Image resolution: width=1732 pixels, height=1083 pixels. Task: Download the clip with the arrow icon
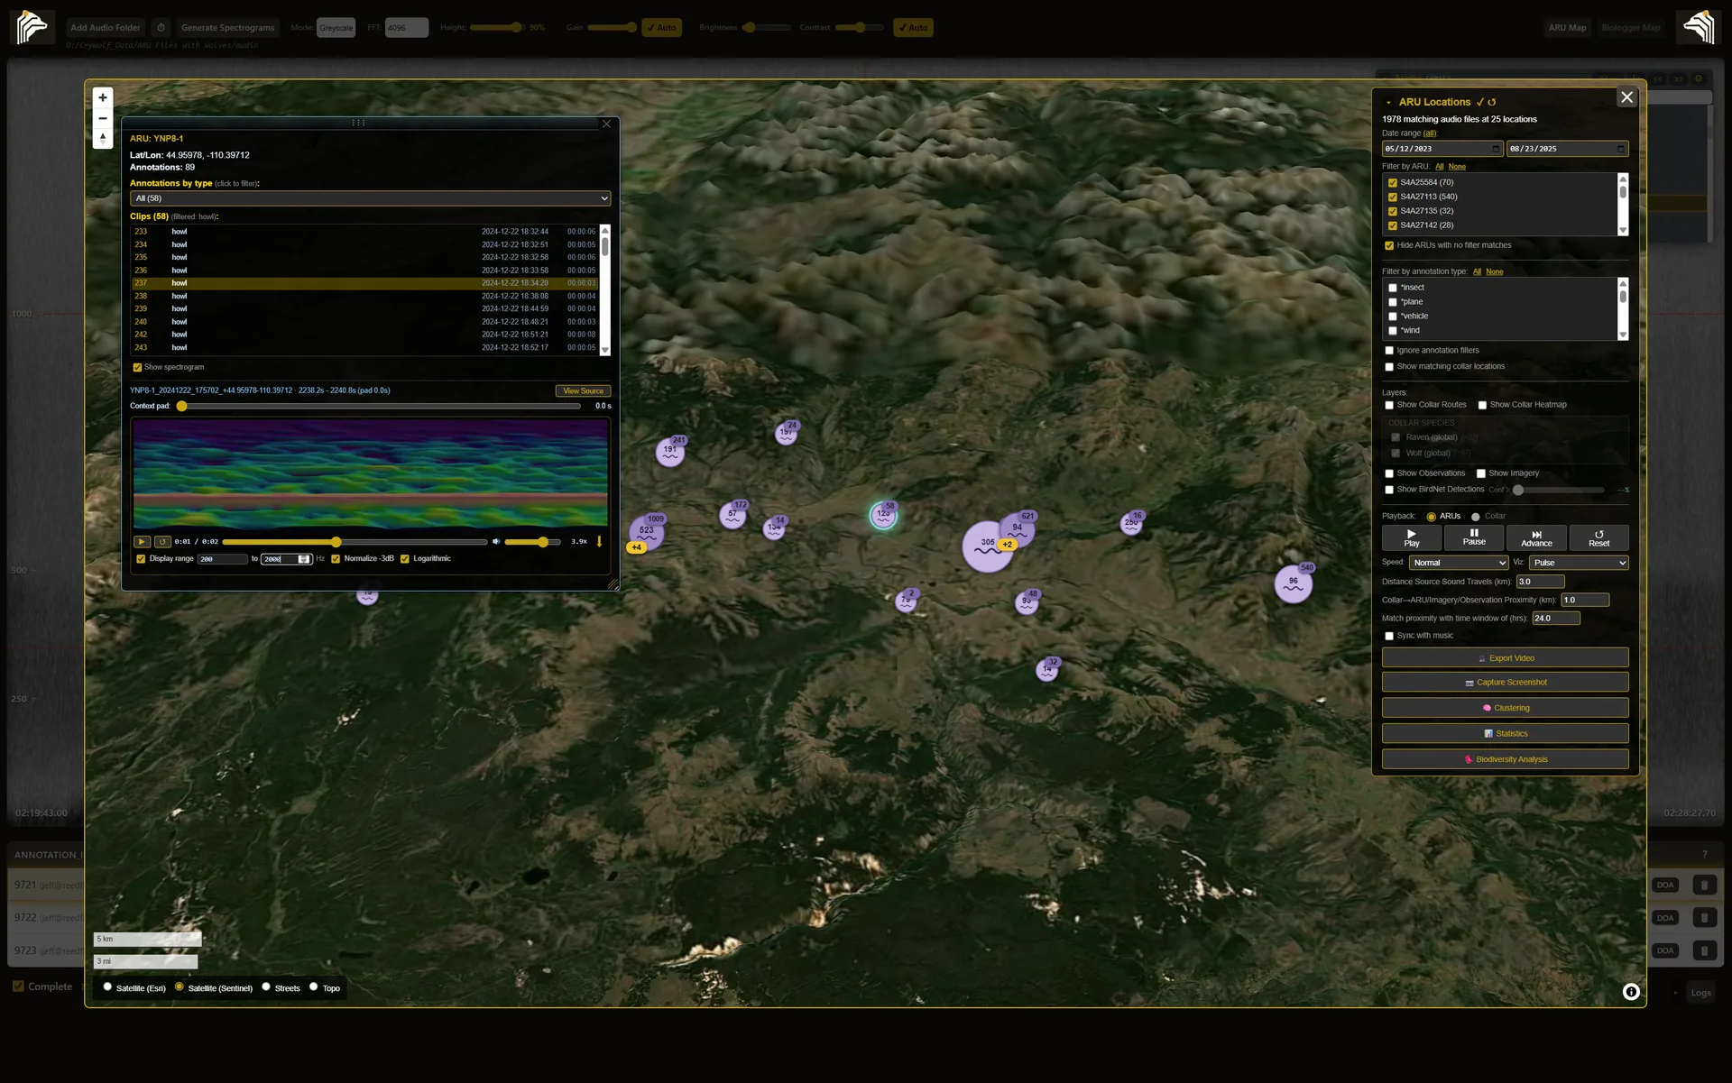click(599, 542)
